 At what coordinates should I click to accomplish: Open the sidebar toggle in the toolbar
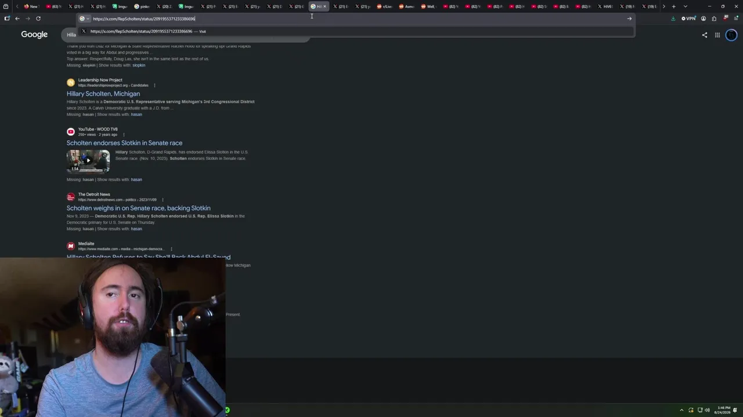click(7, 19)
